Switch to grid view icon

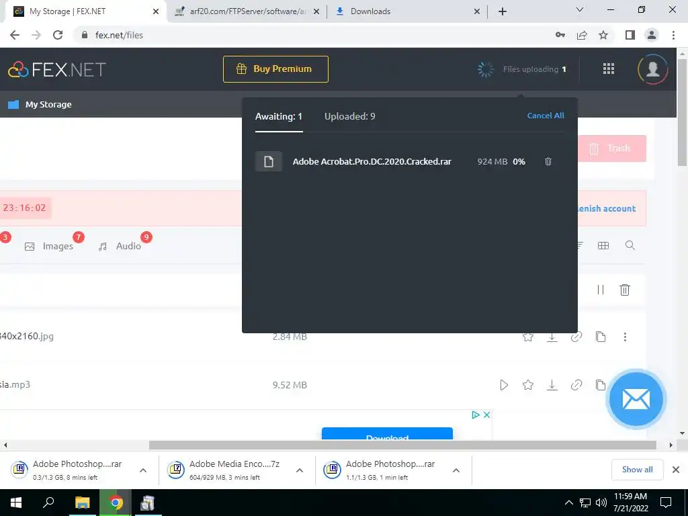[x=603, y=246]
